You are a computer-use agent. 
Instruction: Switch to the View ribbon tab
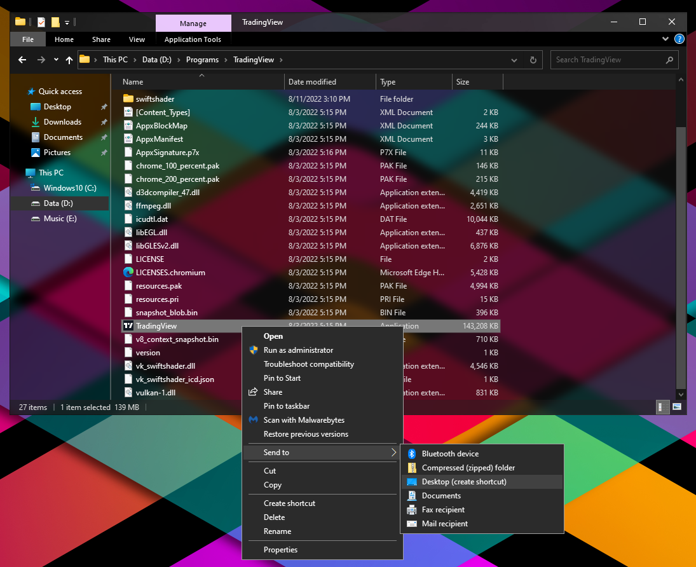coord(137,39)
